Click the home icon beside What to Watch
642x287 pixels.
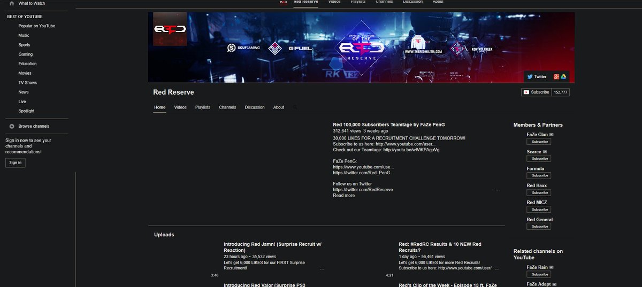point(12,3)
